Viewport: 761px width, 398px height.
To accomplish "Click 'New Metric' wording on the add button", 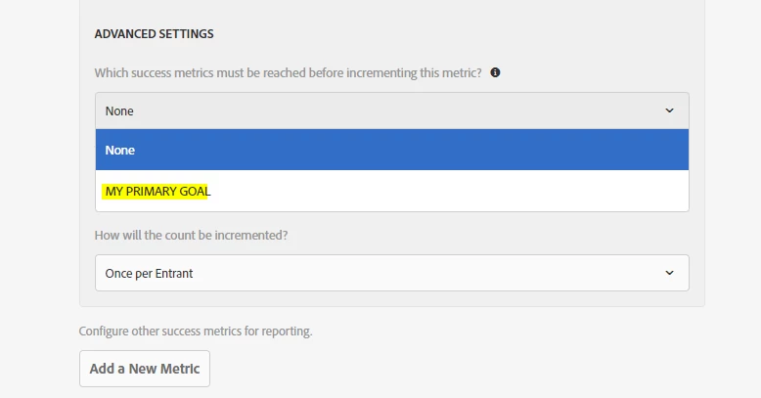I will 164,369.
